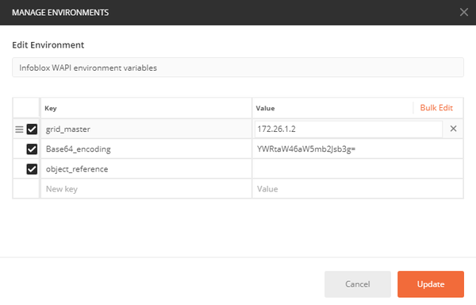The width and height of the screenshot is (476, 305).
Task: Select the Base64_encoding key cell
Action: coord(146,149)
